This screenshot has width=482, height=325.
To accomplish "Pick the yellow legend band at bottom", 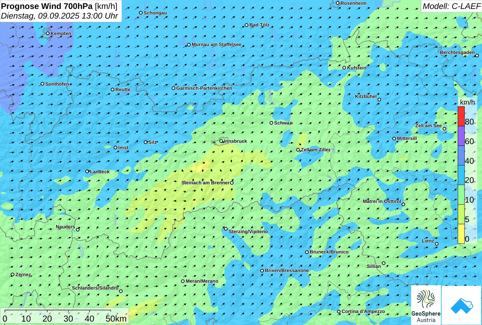I will click(461, 234).
